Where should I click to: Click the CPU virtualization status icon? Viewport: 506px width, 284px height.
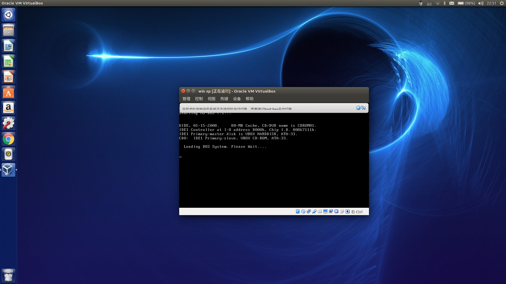336,211
